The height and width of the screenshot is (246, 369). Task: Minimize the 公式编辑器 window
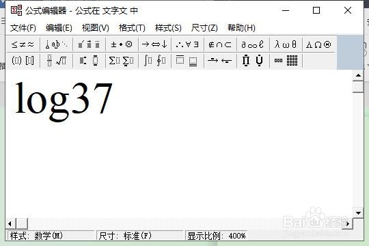click(x=286, y=10)
